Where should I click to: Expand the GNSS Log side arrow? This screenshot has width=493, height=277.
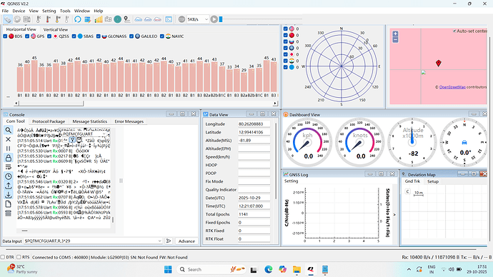[x=394, y=214]
